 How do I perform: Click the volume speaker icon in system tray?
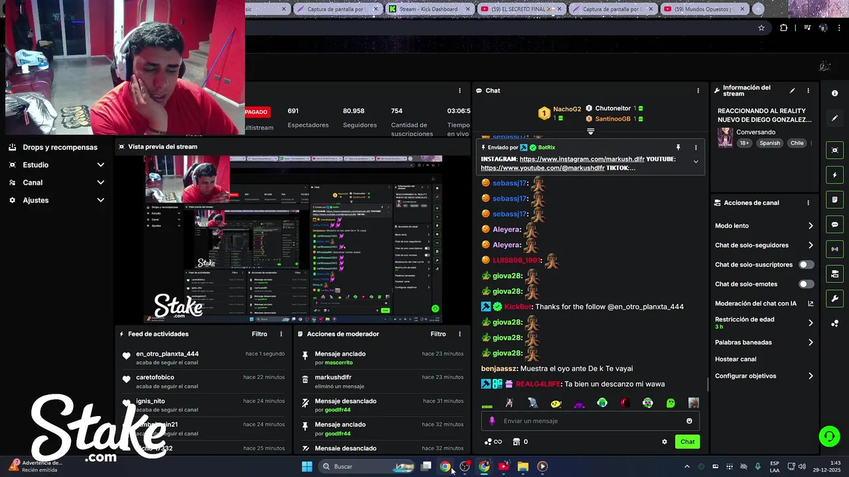click(802, 466)
